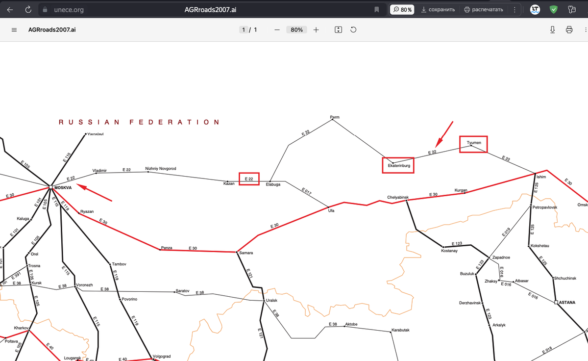Screen dimensions: 588x361
Task: Click the Voronezh city label
Action: [x=85, y=285]
